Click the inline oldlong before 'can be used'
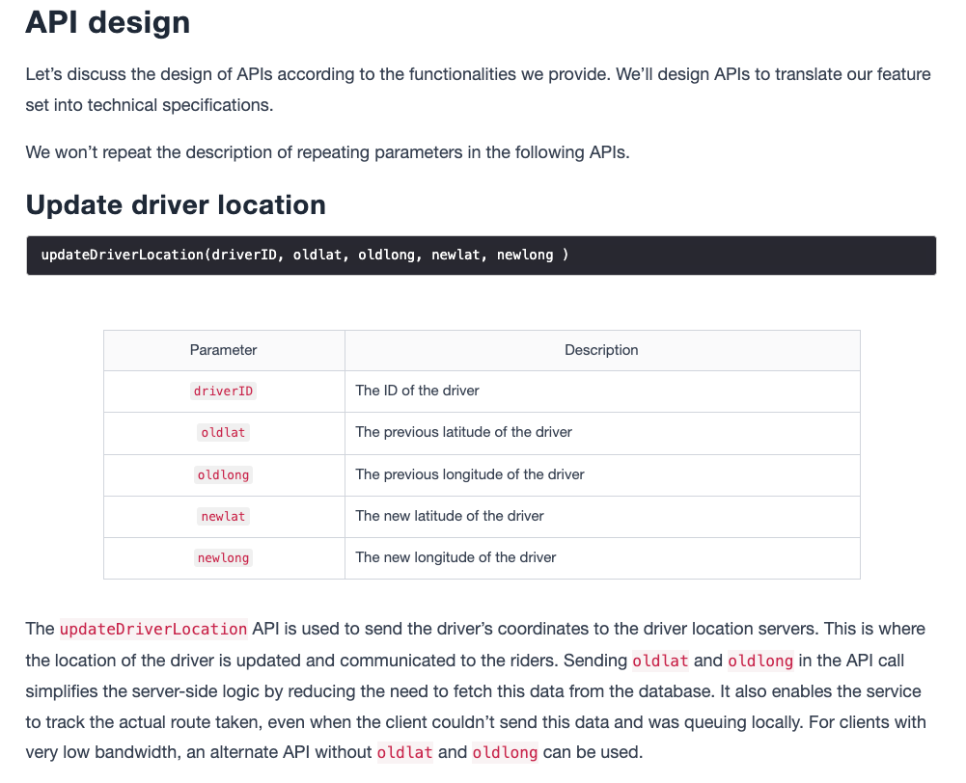 (x=505, y=752)
